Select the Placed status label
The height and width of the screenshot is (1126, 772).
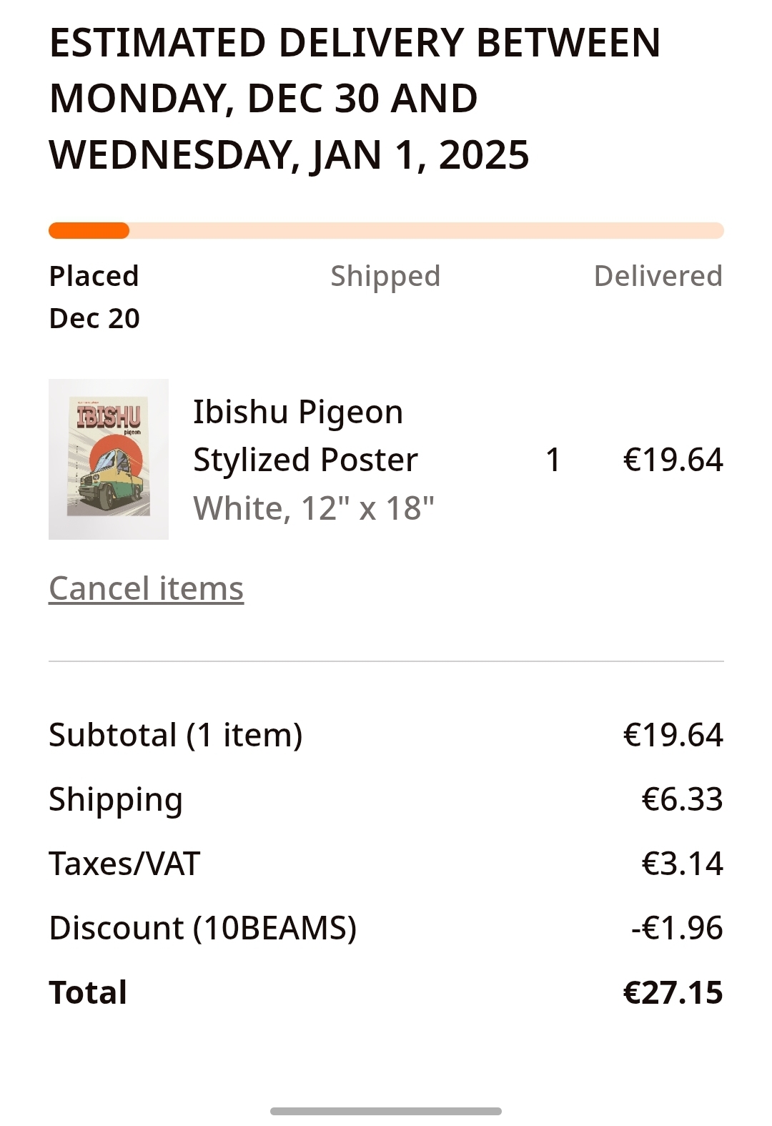point(94,276)
